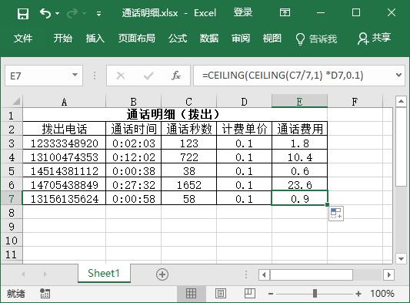Screen dimensions: 410x303
Task: Select cell with cost 23.6
Action: tap(300, 185)
